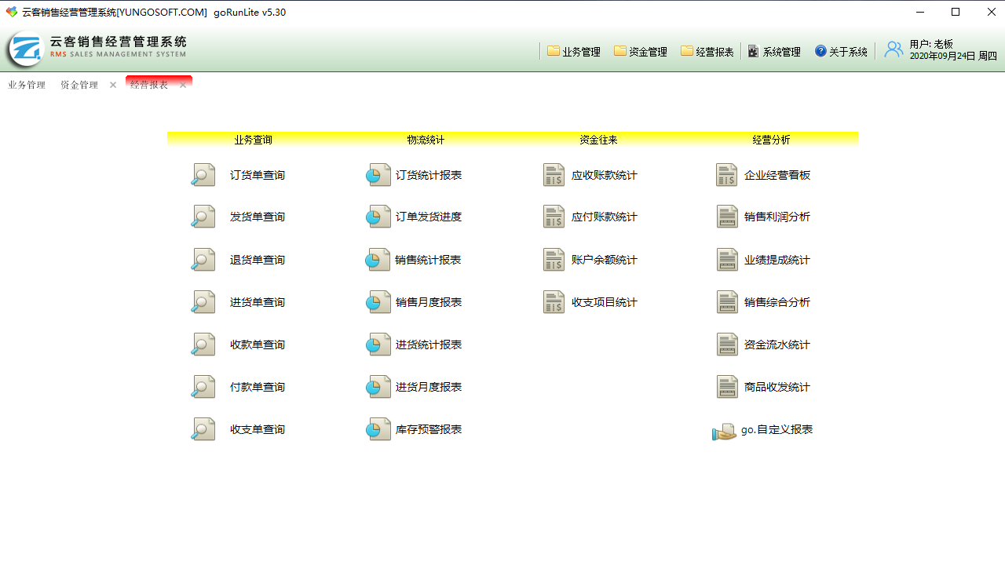This screenshot has height=565, width=1005.
Task: Click the report icon for 资金流水统计
Action: click(x=727, y=344)
